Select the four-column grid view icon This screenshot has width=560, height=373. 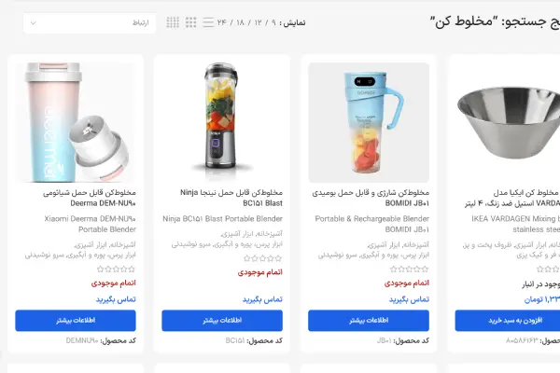coord(173,22)
